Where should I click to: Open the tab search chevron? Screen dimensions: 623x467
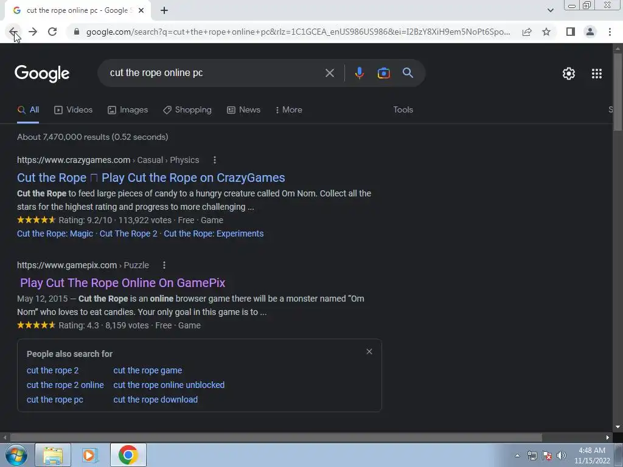pos(550,10)
